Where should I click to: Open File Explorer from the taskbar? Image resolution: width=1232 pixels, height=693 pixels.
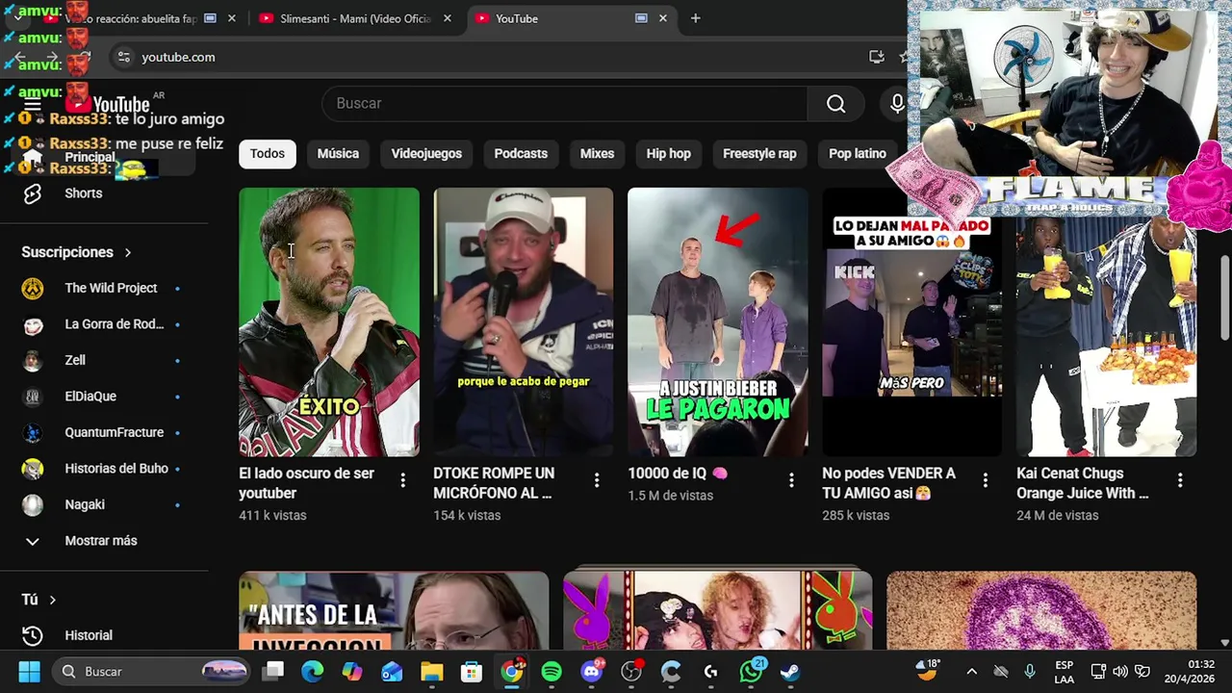[431, 672]
